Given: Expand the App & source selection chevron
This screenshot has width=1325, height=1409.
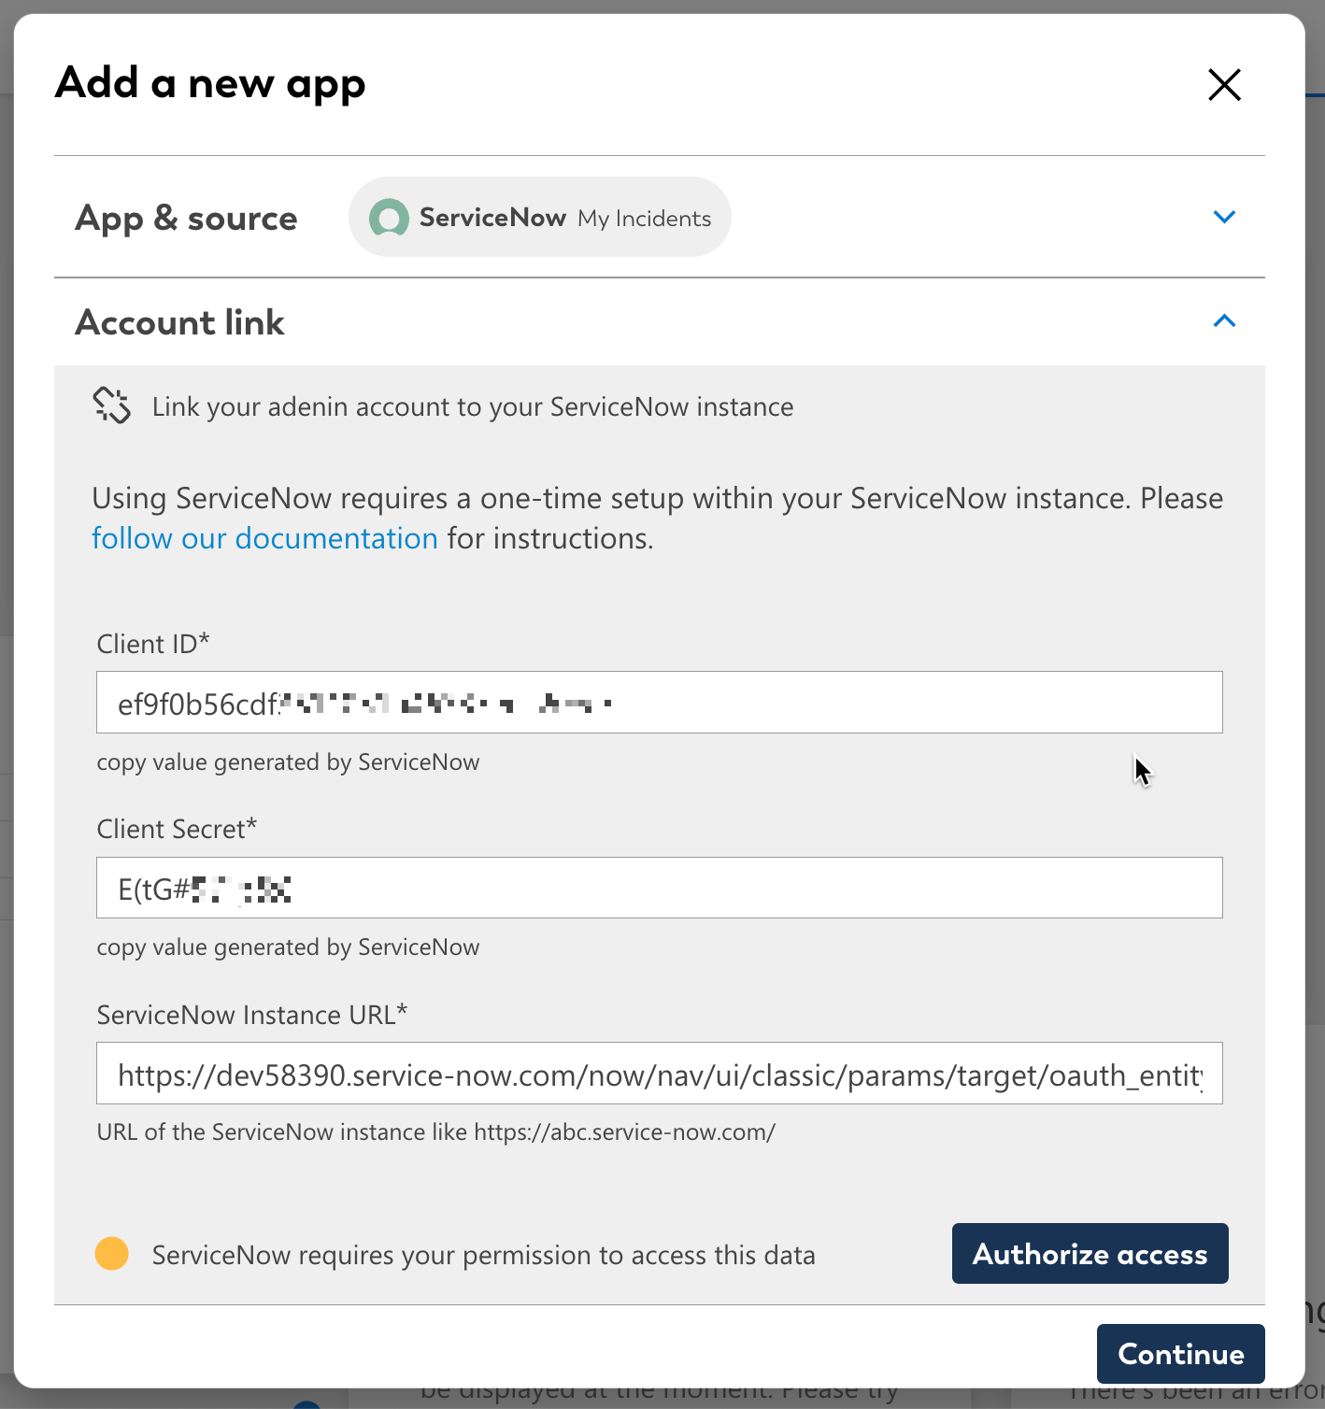Looking at the screenshot, I should point(1224,217).
